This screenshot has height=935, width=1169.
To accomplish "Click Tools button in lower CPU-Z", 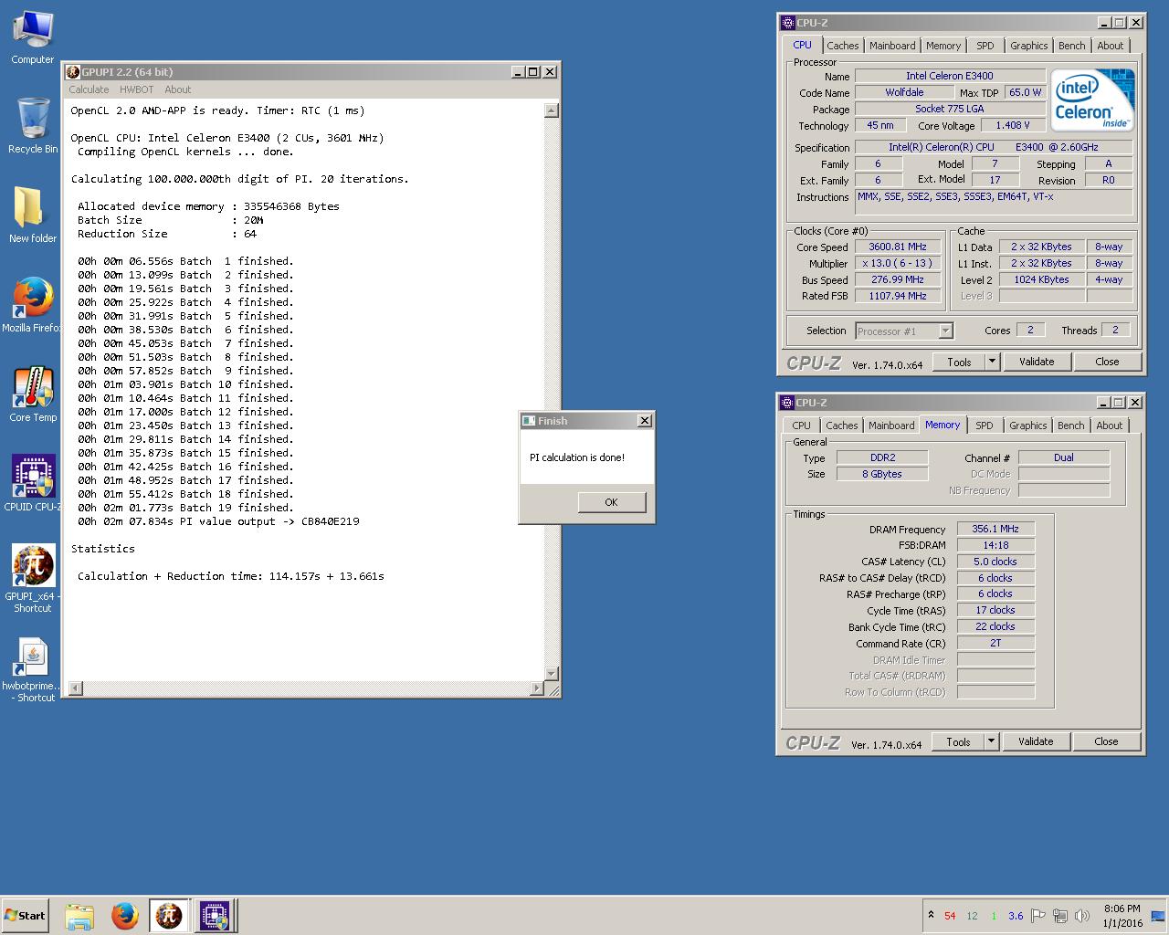I will (958, 741).
